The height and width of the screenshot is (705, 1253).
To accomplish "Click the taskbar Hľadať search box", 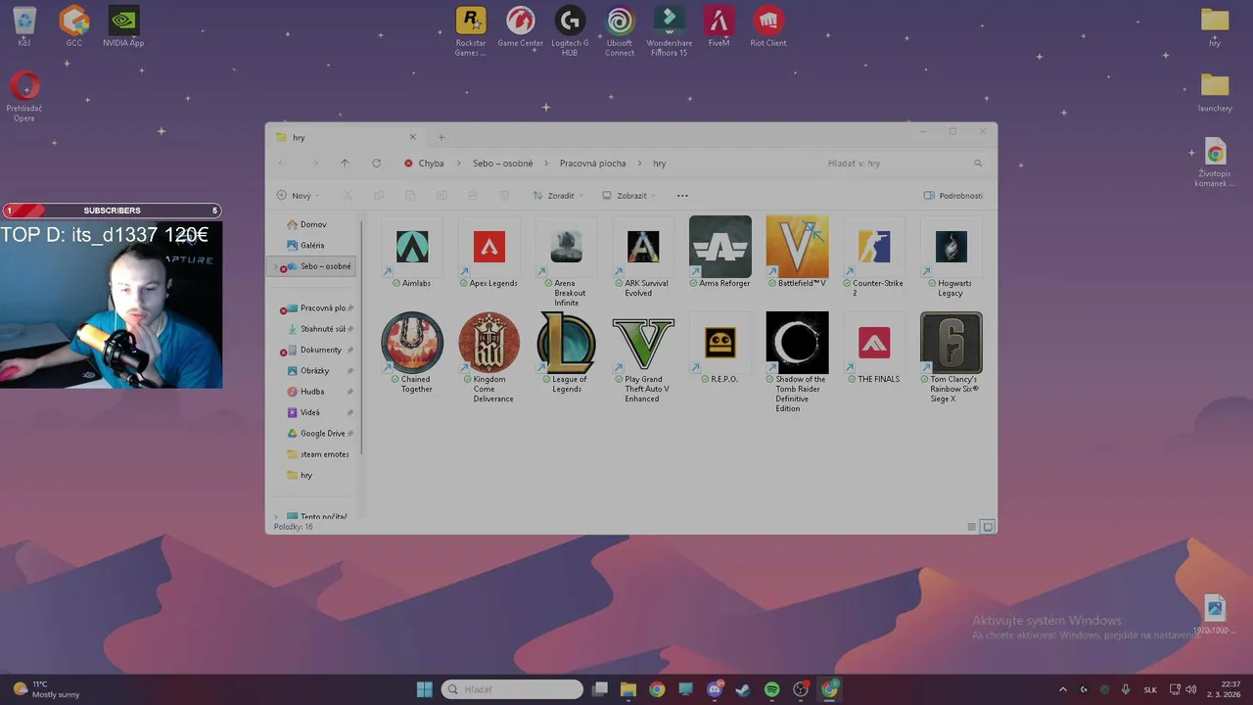I will [x=512, y=689].
